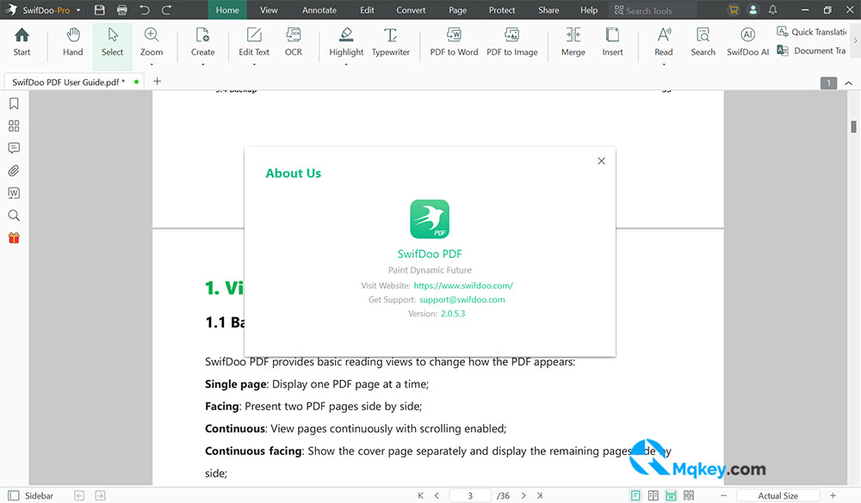Run the OCR tool
Image resolution: width=861 pixels, height=503 pixels.
[x=294, y=43]
